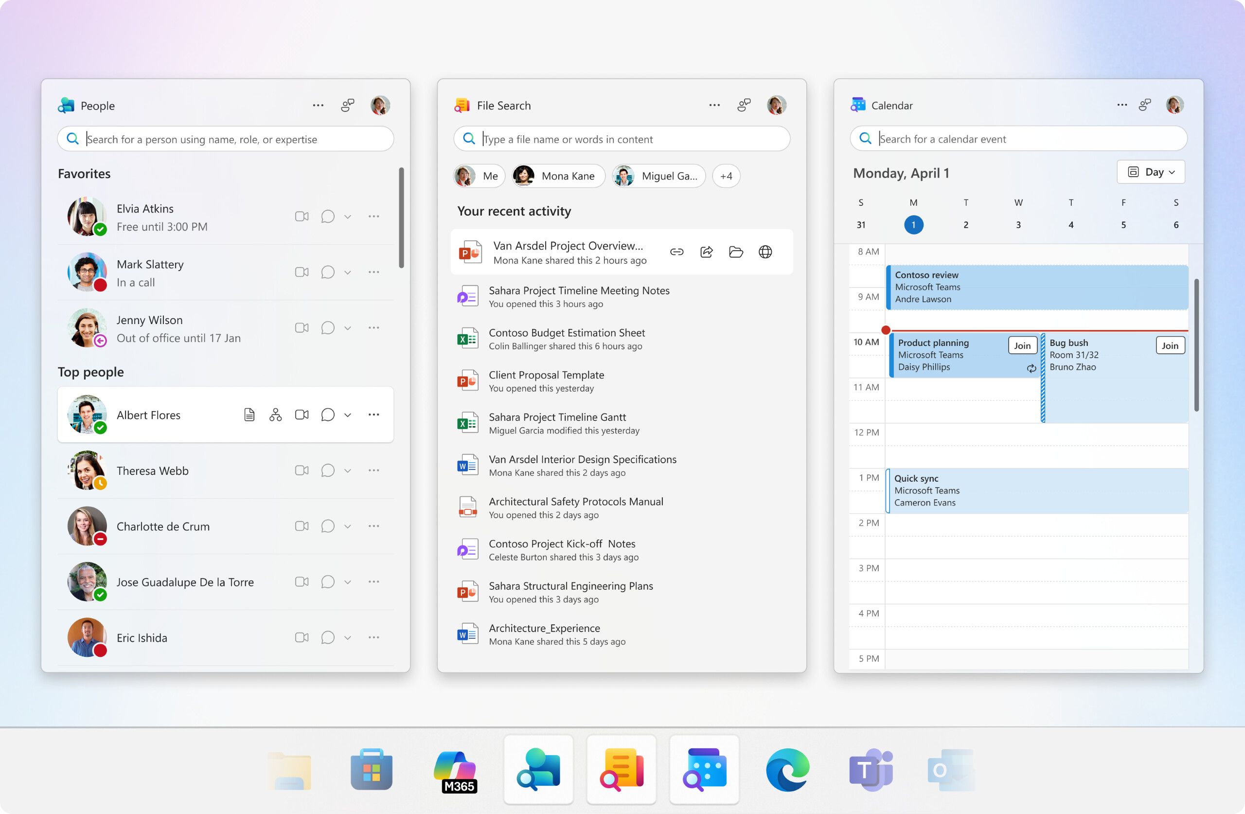Open Van Arsdel file location folder
Viewport: 1245px width, 814px height.
(736, 252)
